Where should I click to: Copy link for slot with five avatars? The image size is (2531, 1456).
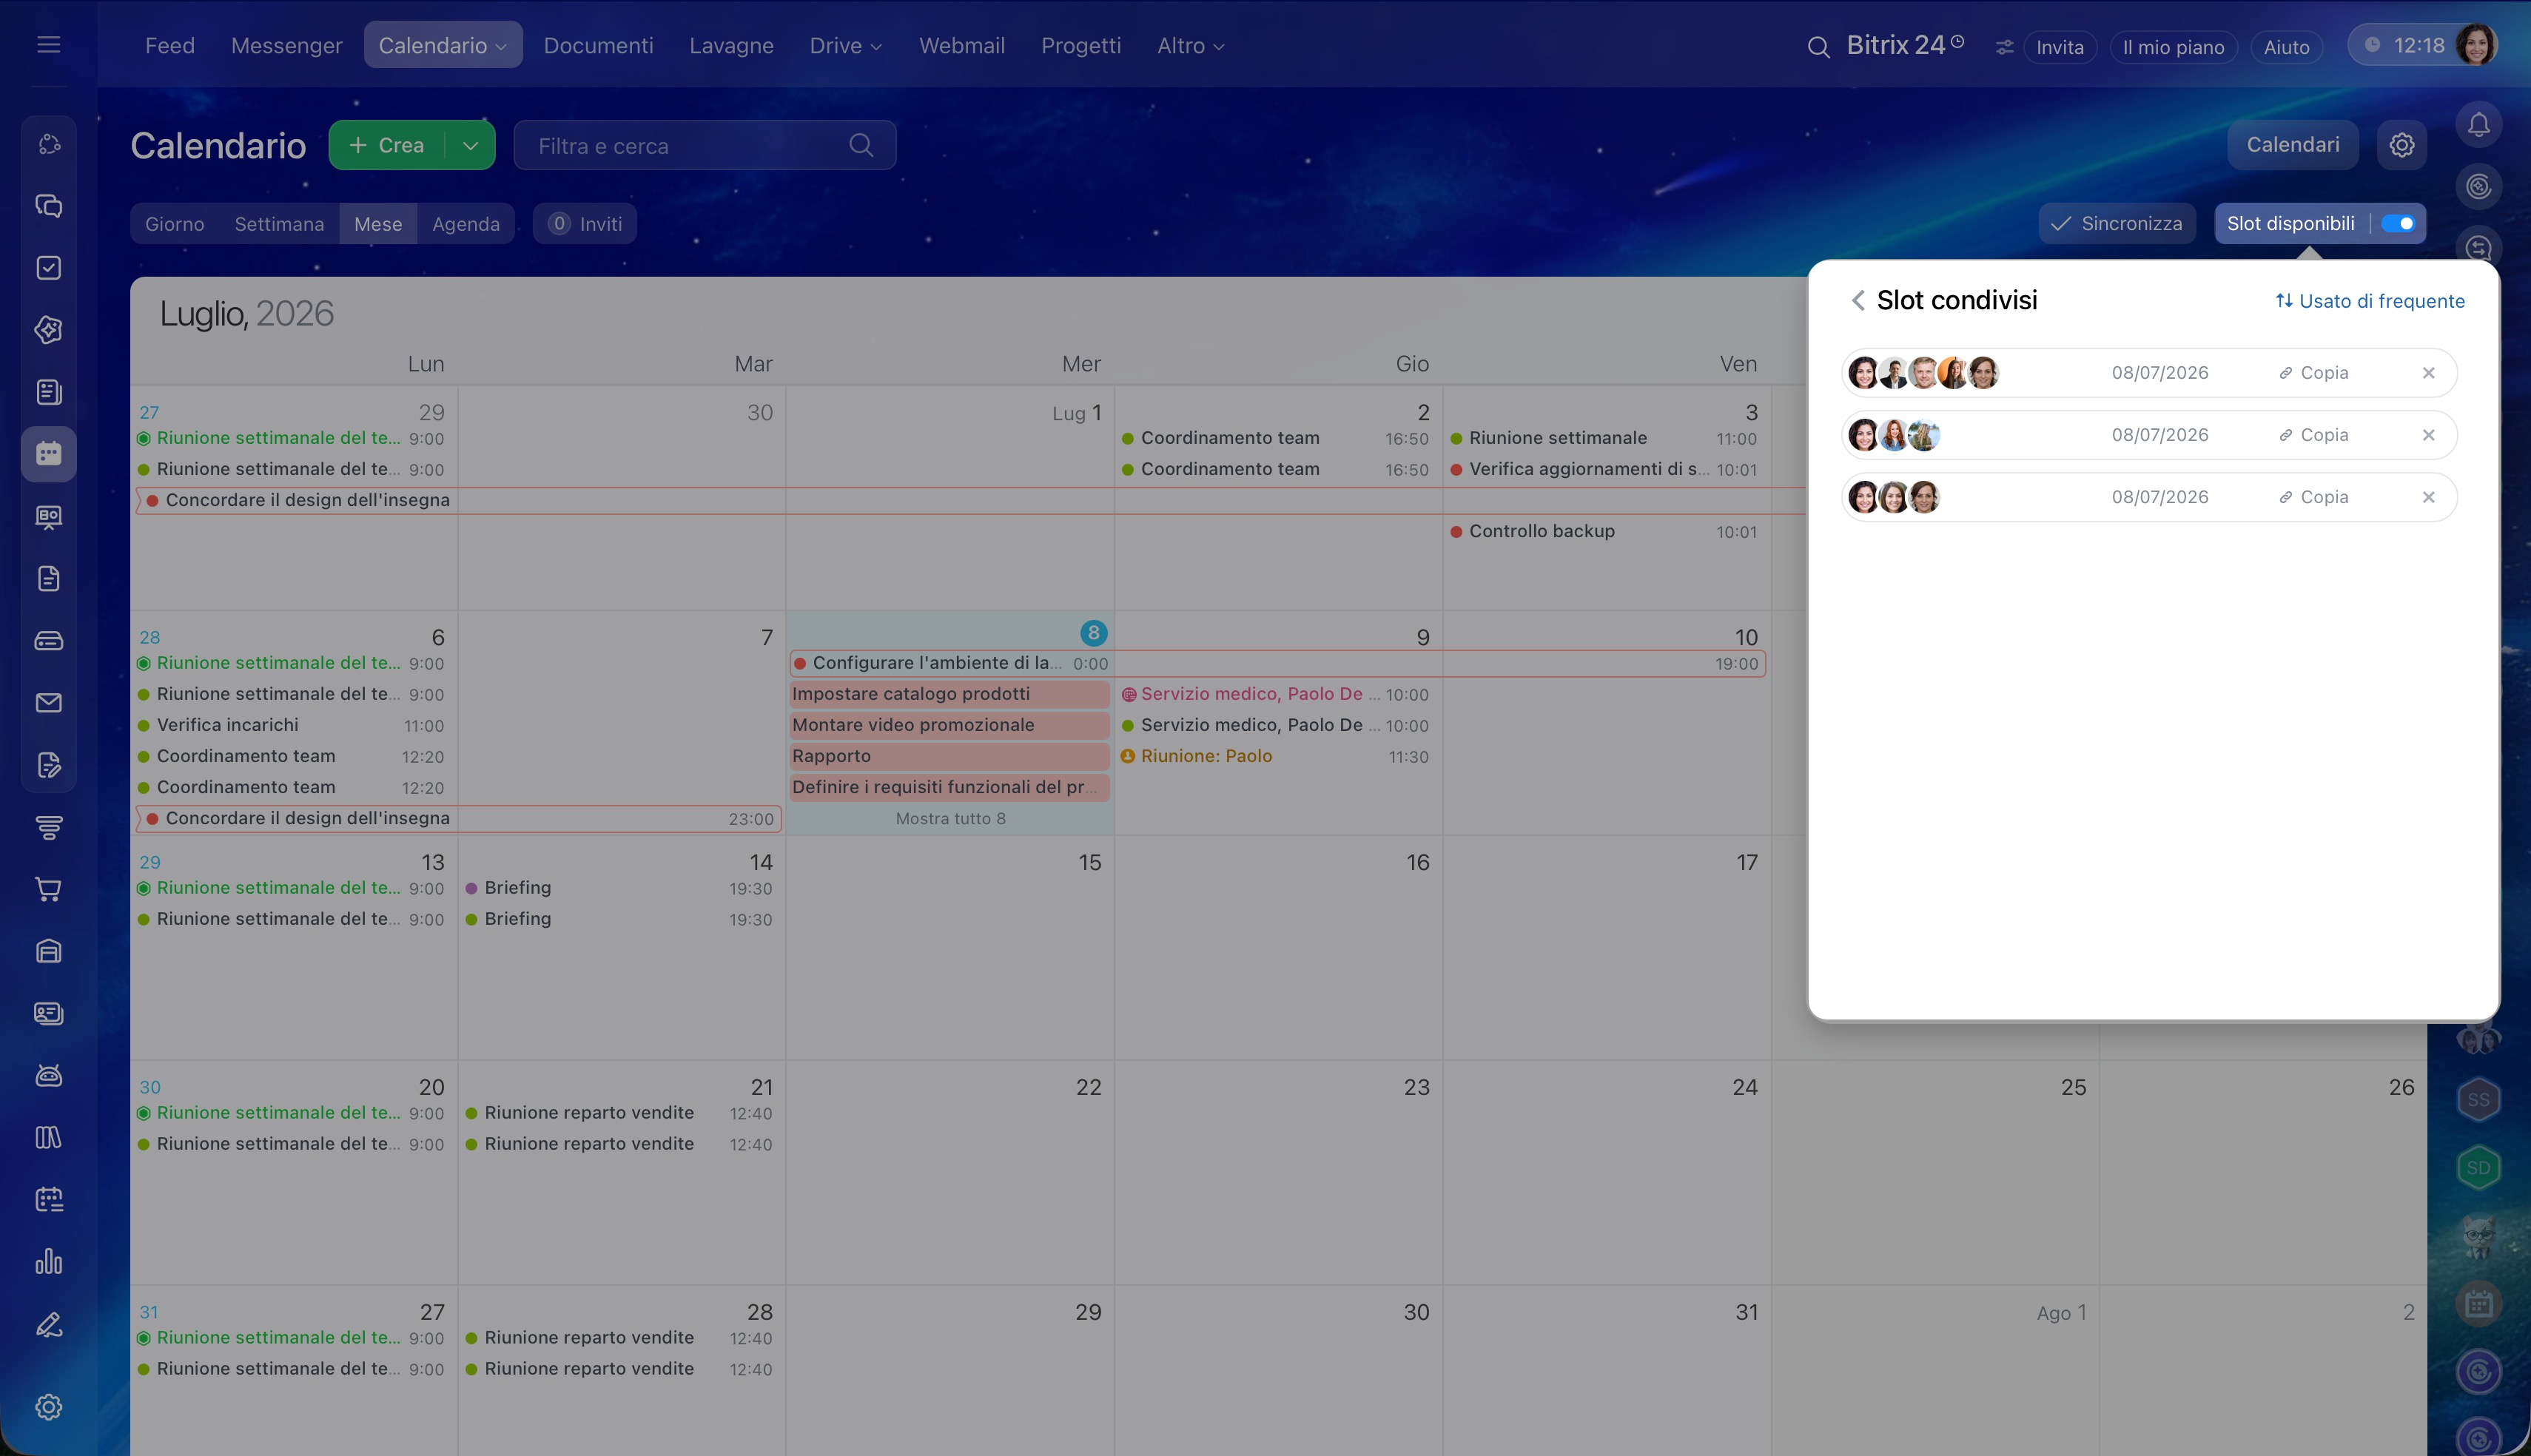point(2314,373)
